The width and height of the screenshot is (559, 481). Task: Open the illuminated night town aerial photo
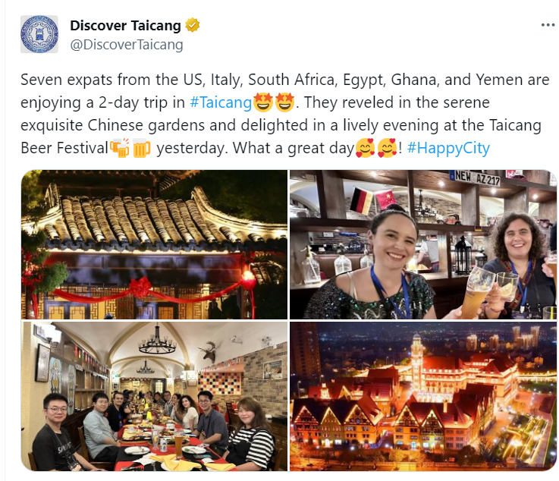(423, 396)
